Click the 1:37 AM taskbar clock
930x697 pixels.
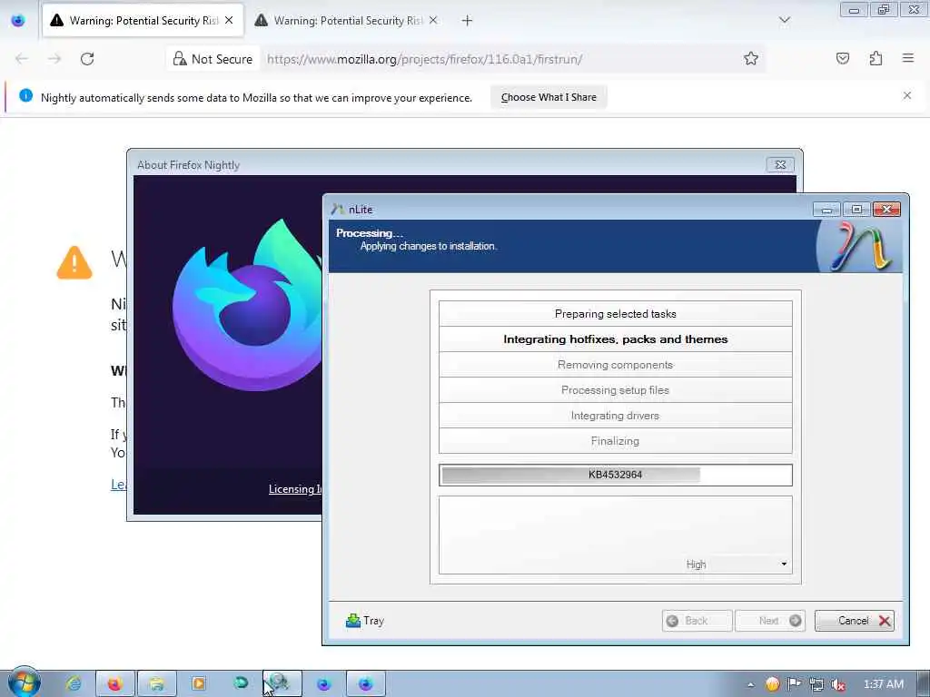[883, 684]
